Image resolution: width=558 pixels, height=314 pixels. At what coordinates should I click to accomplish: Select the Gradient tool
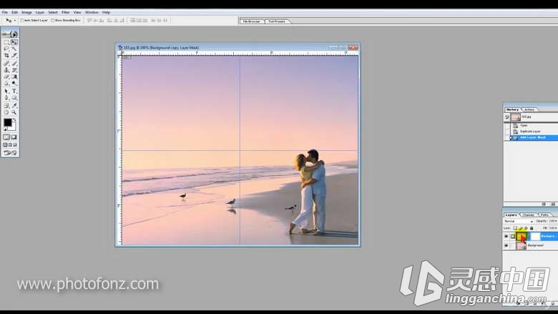[14, 77]
